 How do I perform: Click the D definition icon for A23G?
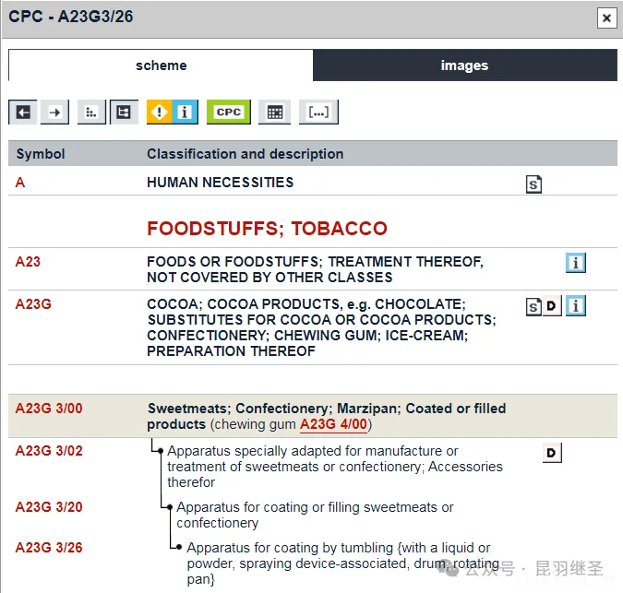point(552,305)
